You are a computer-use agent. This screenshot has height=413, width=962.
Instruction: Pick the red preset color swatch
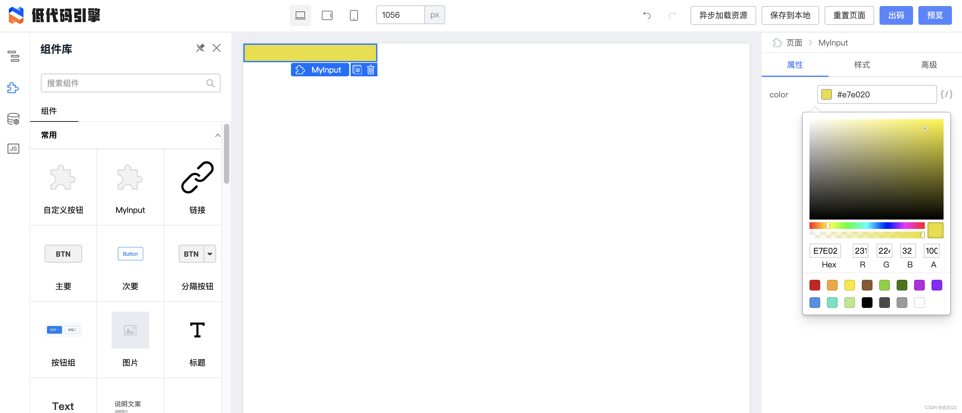click(815, 285)
